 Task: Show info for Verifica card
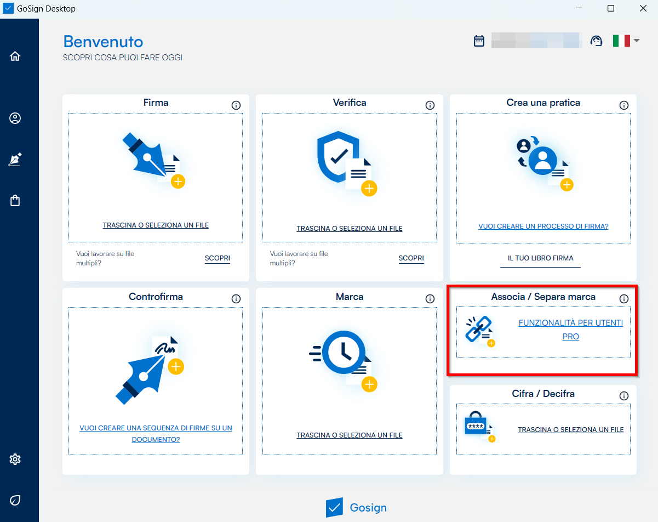[x=430, y=105]
